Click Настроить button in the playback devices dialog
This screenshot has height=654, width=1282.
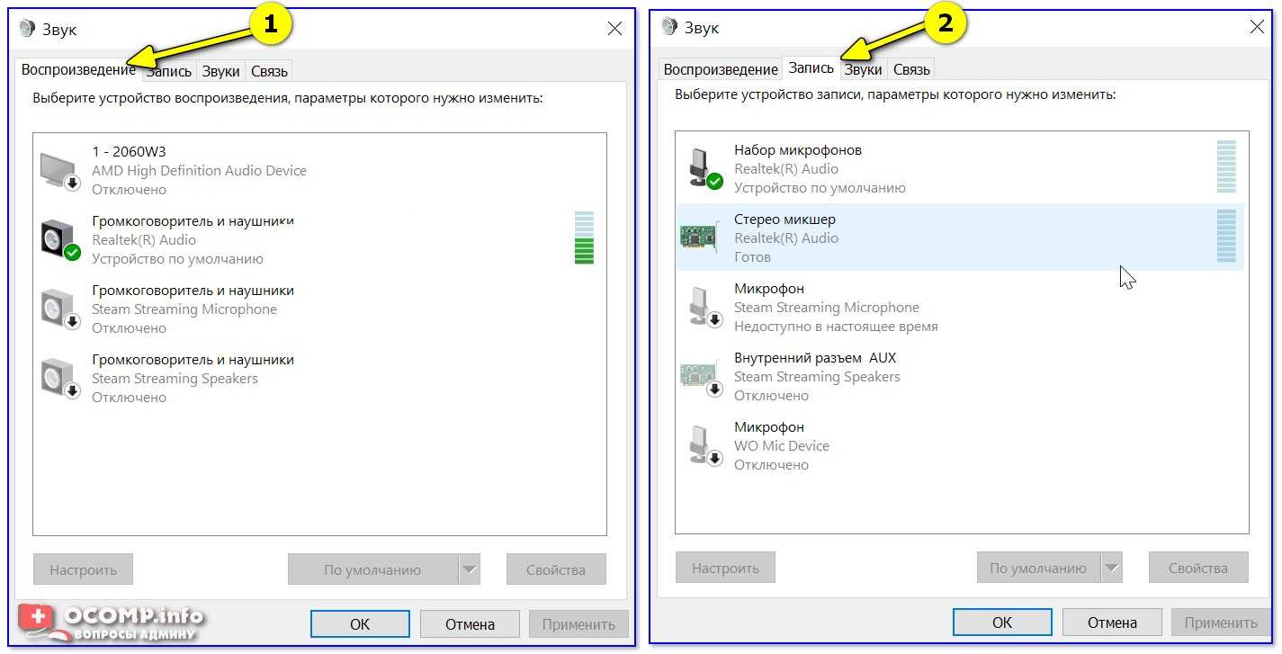click(x=83, y=569)
